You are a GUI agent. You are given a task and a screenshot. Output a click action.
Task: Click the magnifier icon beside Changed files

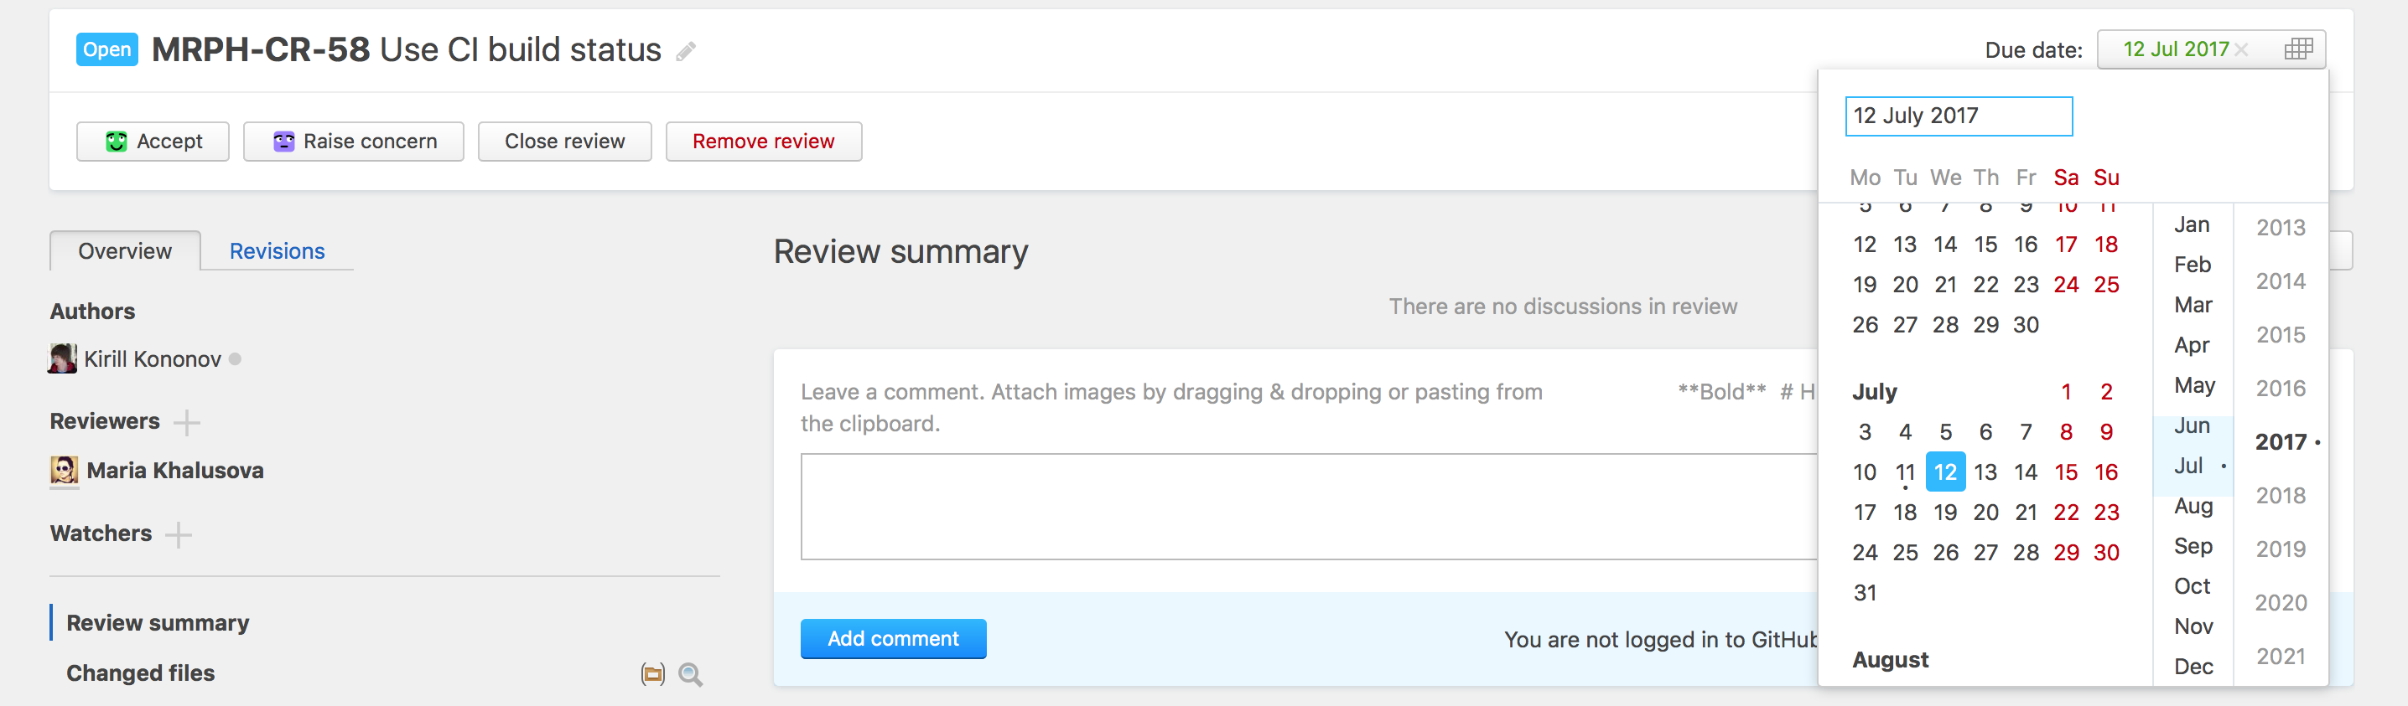691,673
